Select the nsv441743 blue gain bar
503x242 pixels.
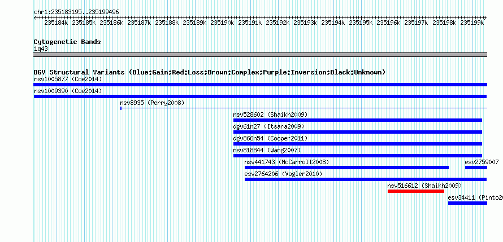coord(347,168)
